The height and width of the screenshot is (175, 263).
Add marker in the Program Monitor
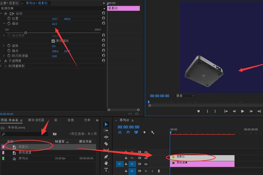pos(199,111)
